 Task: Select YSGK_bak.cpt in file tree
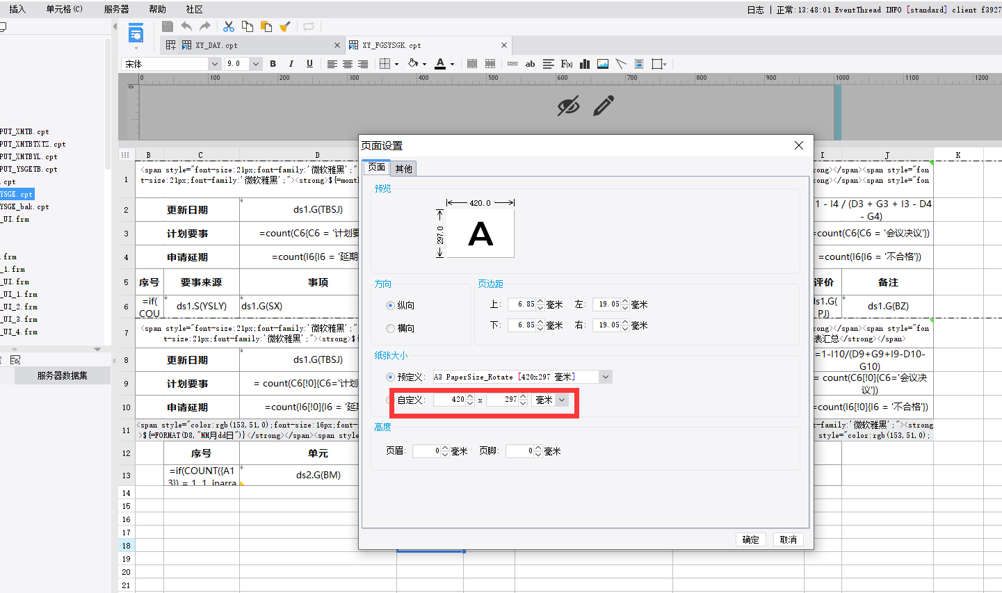24,206
